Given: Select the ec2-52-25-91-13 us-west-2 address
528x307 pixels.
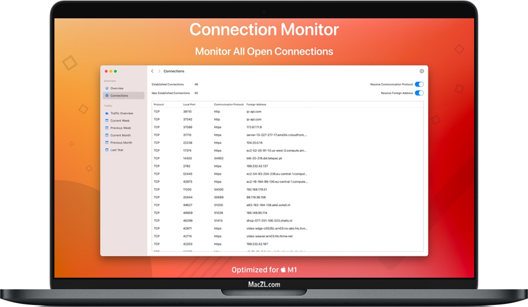Looking at the screenshot, I should point(276,150).
